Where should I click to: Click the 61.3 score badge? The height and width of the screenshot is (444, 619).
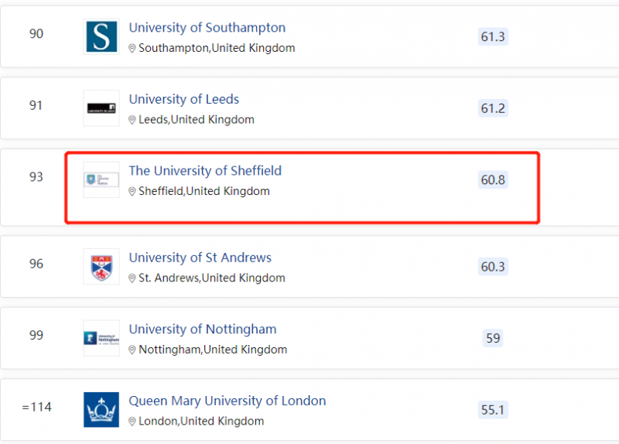[x=493, y=36]
